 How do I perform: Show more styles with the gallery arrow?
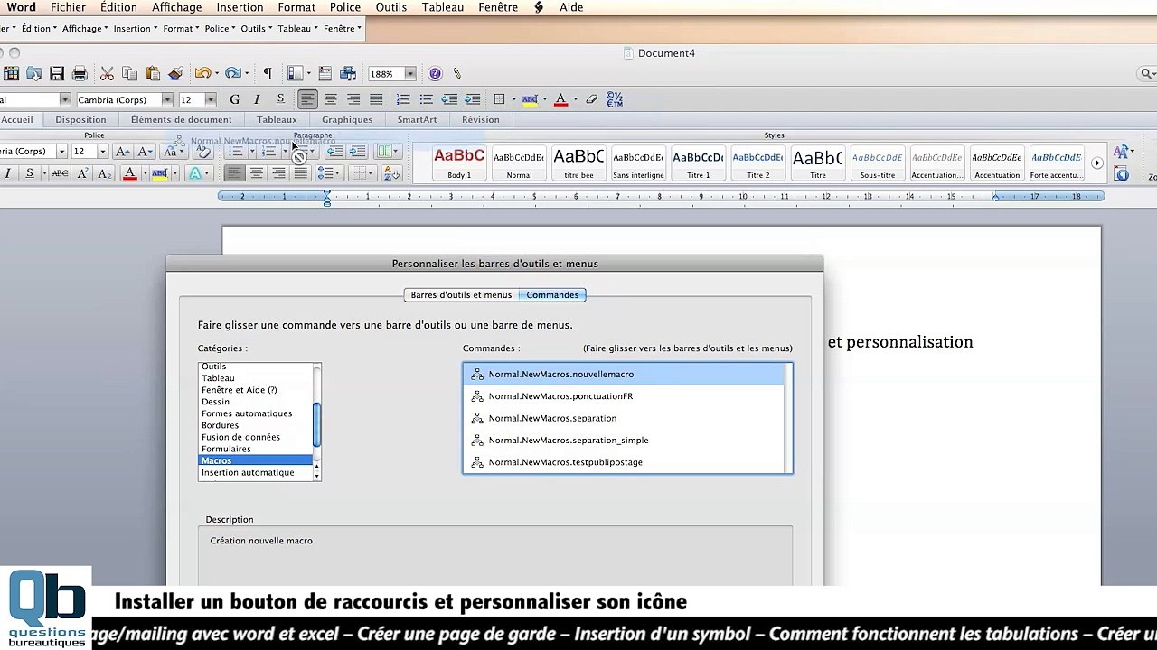(x=1096, y=163)
